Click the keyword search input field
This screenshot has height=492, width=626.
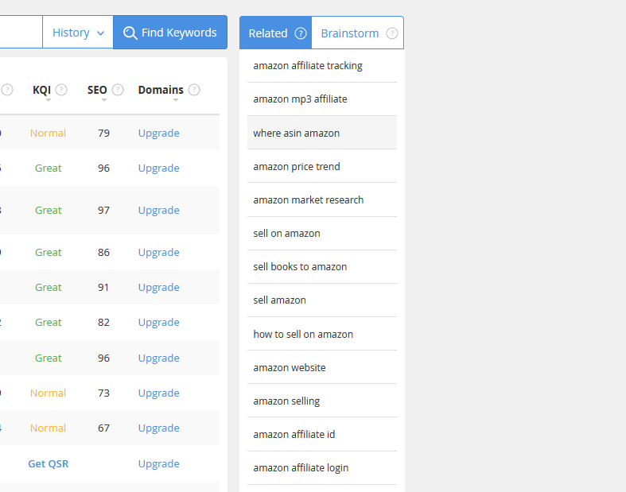[21, 33]
